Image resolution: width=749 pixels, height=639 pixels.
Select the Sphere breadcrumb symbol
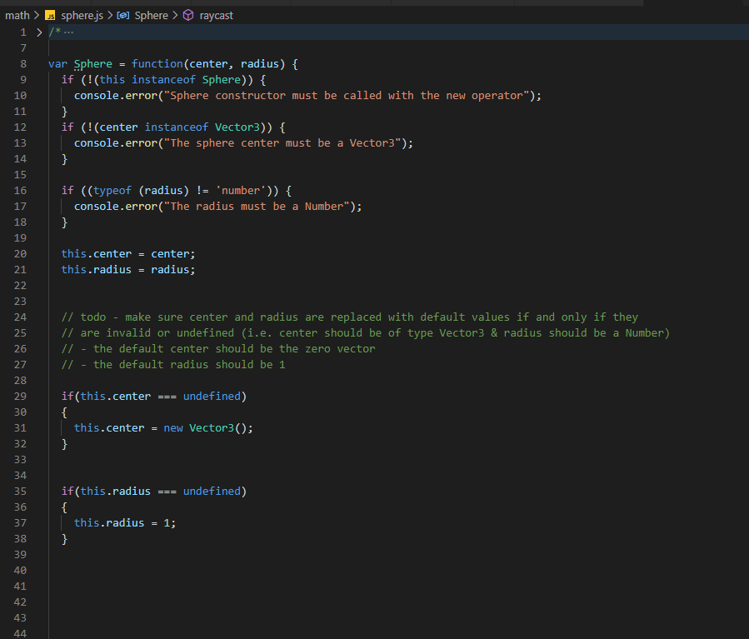coord(152,16)
